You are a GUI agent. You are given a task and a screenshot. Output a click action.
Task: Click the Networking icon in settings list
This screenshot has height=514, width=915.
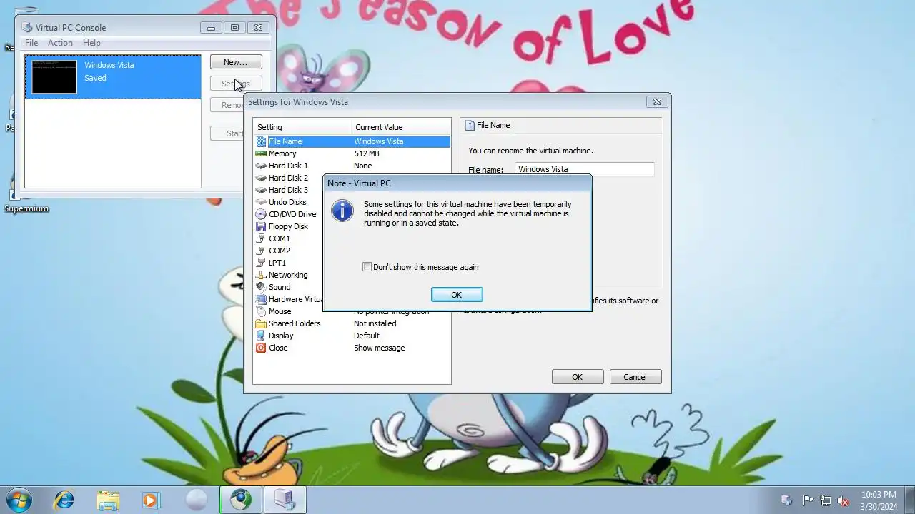(261, 275)
